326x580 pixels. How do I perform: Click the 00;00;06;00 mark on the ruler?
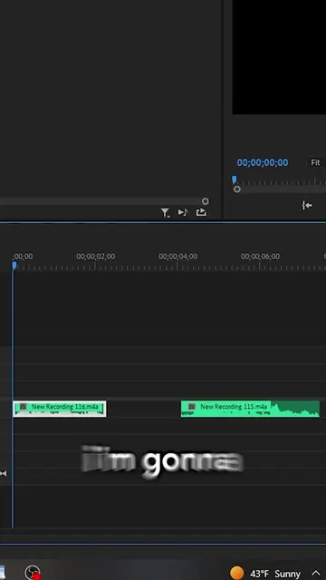coord(260,256)
